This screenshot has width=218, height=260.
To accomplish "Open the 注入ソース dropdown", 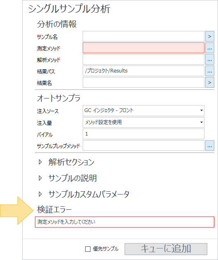I will pyautogui.click(x=144, y=110).
